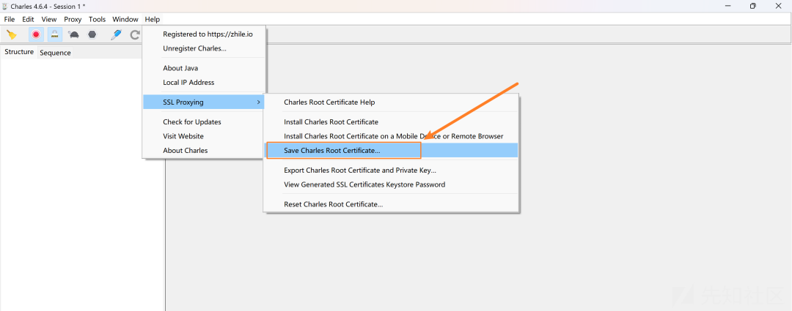Open the Window menu

coord(125,19)
